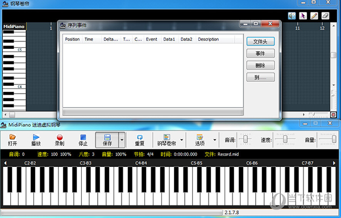Click the 删除 button
The width and height of the screenshot is (341, 218).
click(x=260, y=65)
